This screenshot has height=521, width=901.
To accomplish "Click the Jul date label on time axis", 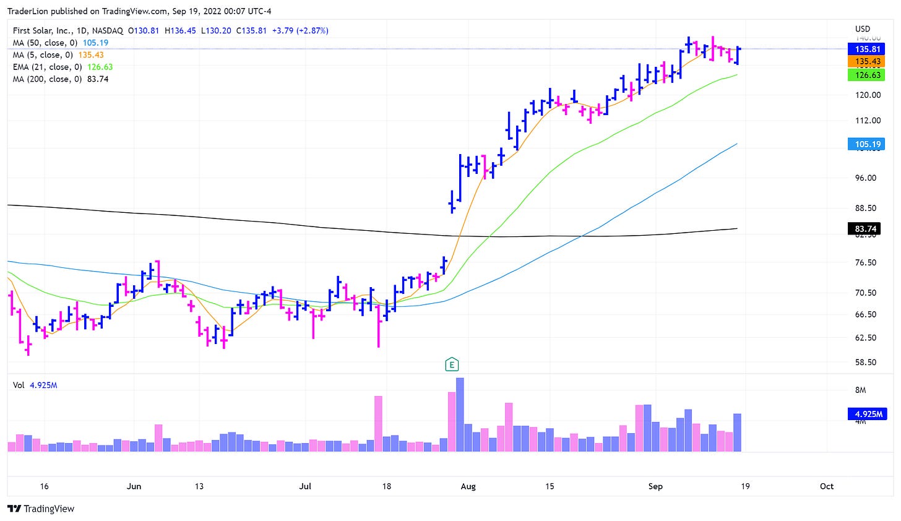I will click(x=305, y=486).
